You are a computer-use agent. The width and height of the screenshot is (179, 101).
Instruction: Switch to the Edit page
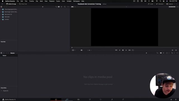pos(78,100)
